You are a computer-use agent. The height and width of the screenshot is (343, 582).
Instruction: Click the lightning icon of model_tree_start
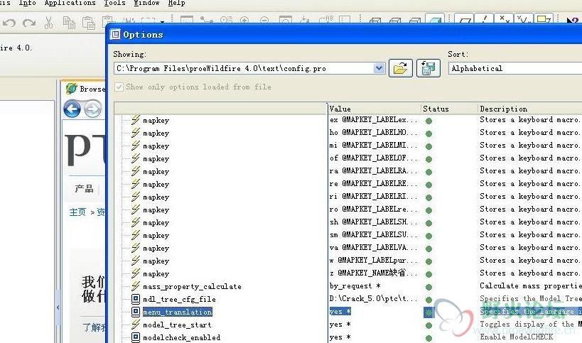point(136,325)
